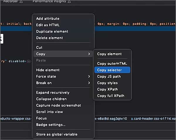Choose Copy JS path

(112, 77)
